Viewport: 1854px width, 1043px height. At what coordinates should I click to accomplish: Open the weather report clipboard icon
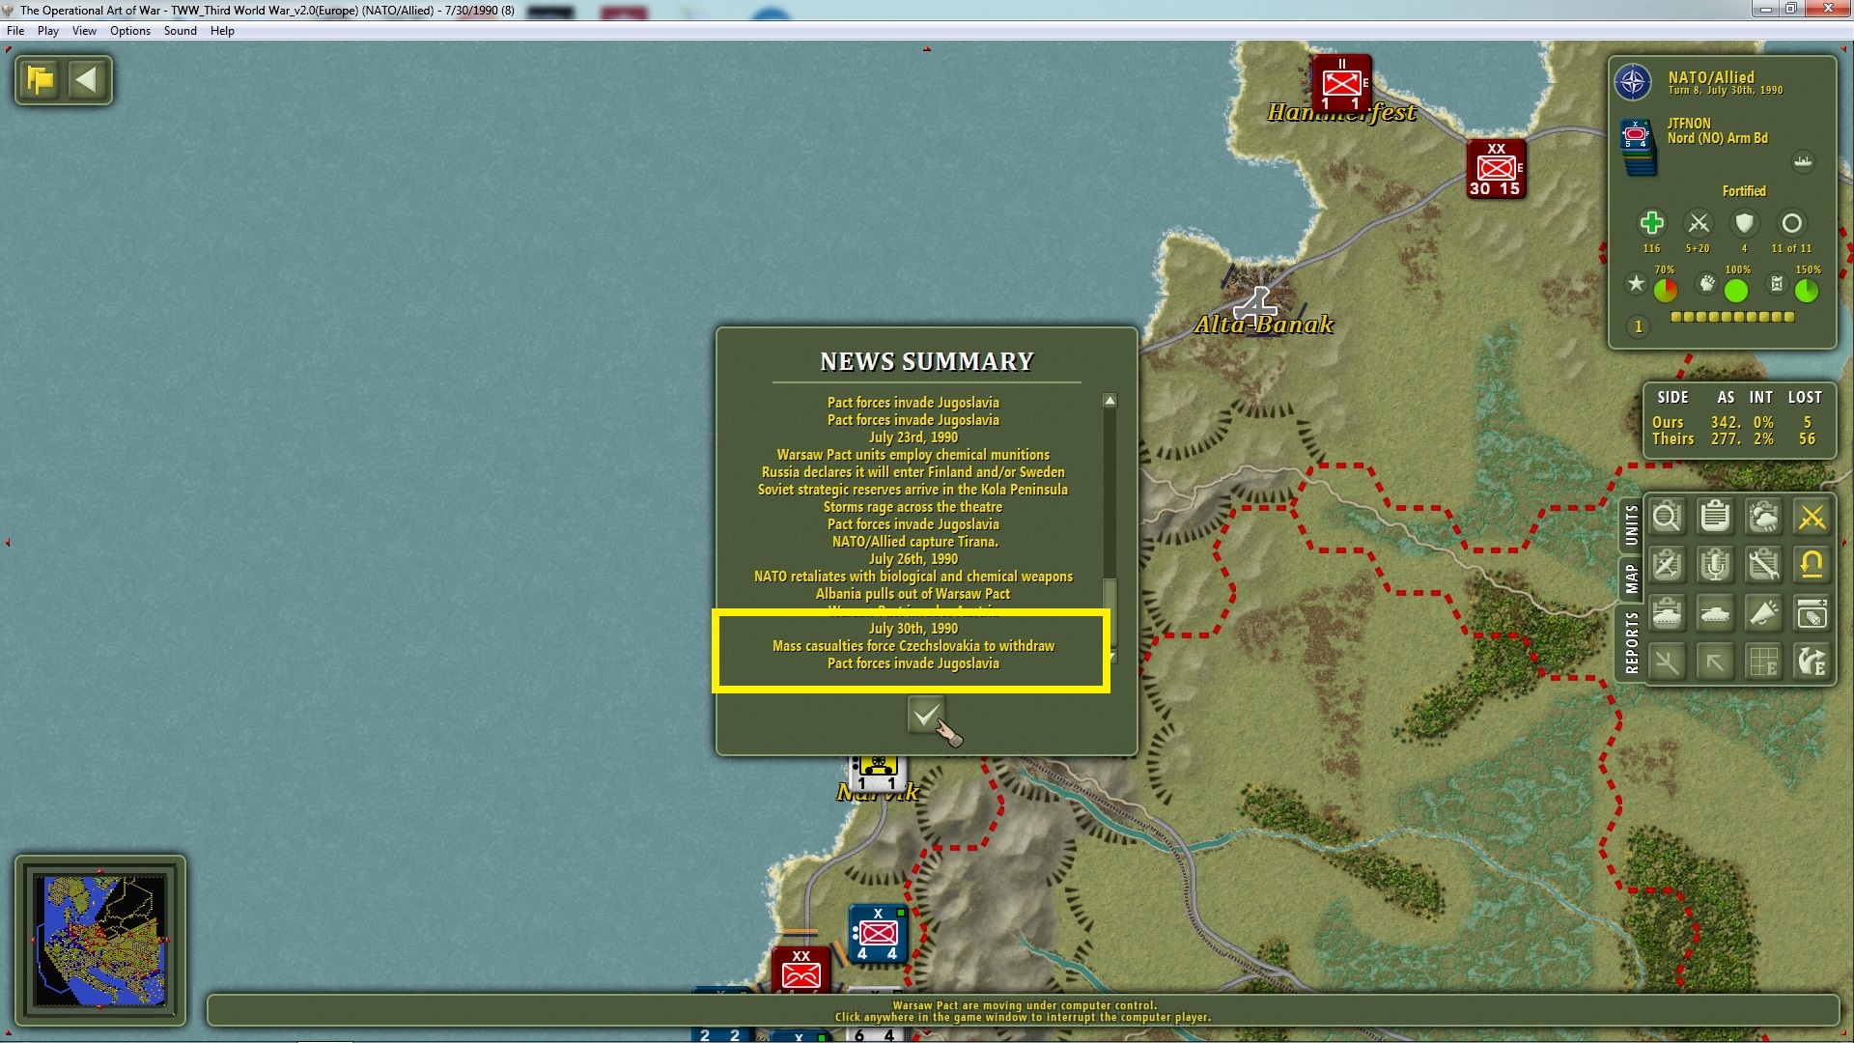click(1763, 517)
